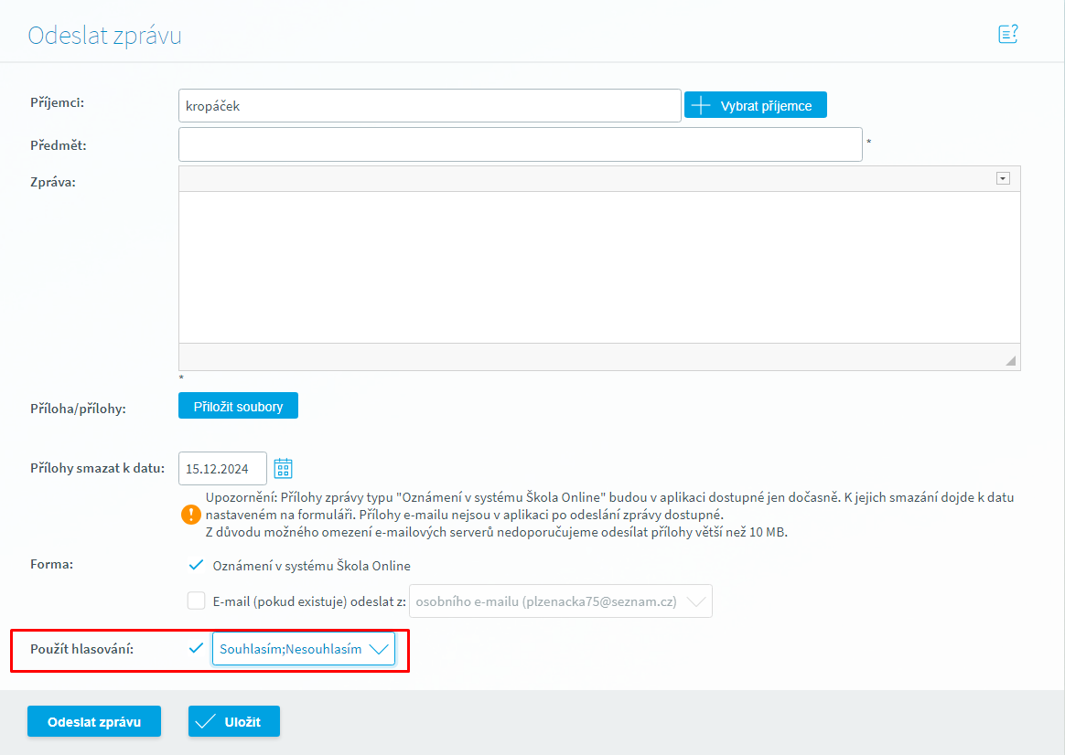1065x755 pixels.
Task: Enable the E-mail sending checkbox
Action: tap(196, 601)
